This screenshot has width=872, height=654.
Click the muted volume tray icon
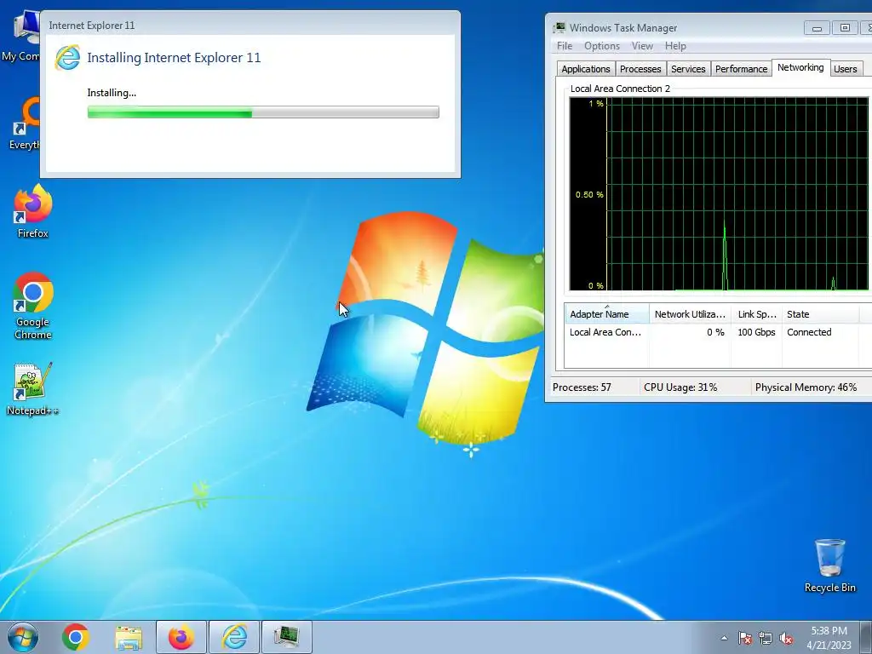click(x=786, y=638)
